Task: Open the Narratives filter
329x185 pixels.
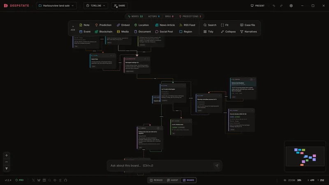Action: coord(248,32)
